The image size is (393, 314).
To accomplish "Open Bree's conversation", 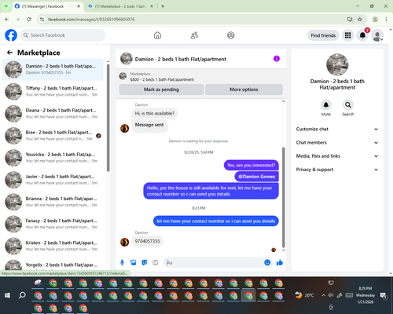I will pos(53,136).
